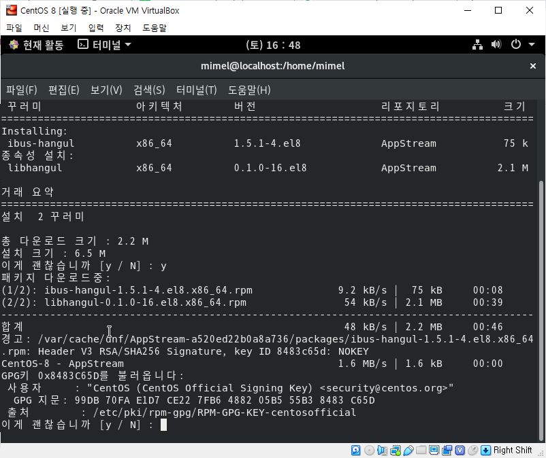Click the Installing: heading line

click(x=34, y=131)
